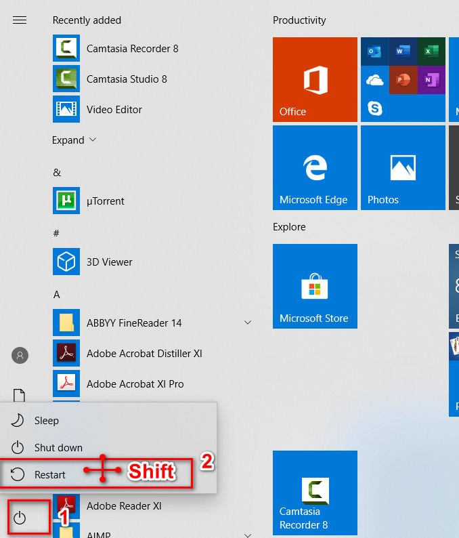Viewport: 459px width, 538px height.
Task: Select Sleep in power menu
Action: 108,420
